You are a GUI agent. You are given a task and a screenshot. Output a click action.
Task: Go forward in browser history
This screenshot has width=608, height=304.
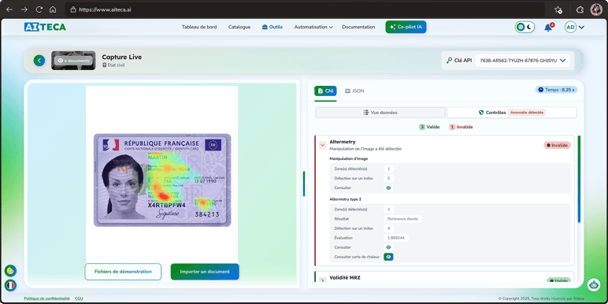pyautogui.click(x=24, y=9)
